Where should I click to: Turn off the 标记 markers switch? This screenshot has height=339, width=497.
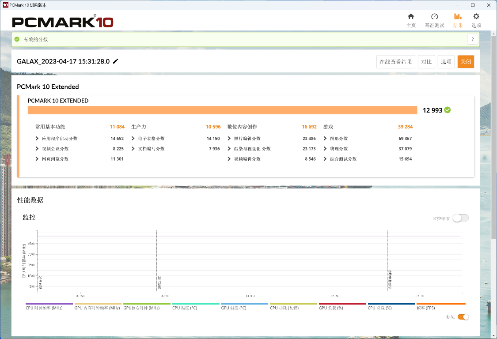point(463,317)
